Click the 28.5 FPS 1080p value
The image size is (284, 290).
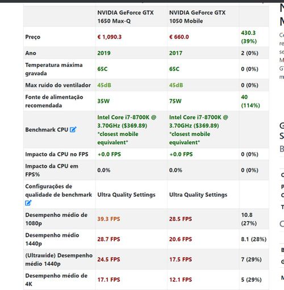pos(181,219)
